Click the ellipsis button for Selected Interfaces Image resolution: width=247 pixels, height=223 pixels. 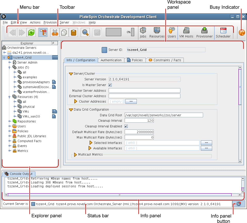tap(206, 143)
